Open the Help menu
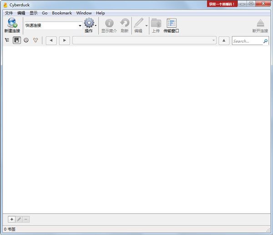 pos(101,13)
